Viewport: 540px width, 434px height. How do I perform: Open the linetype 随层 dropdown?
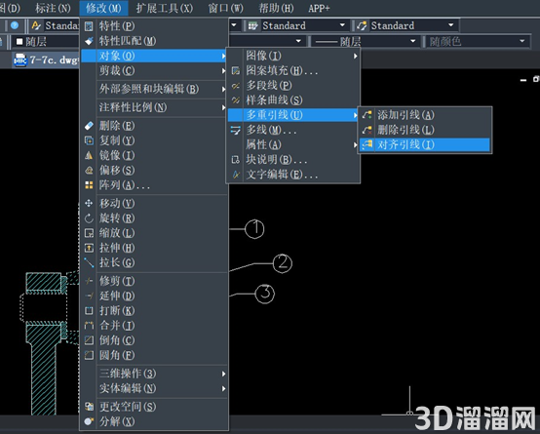pos(413,41)
